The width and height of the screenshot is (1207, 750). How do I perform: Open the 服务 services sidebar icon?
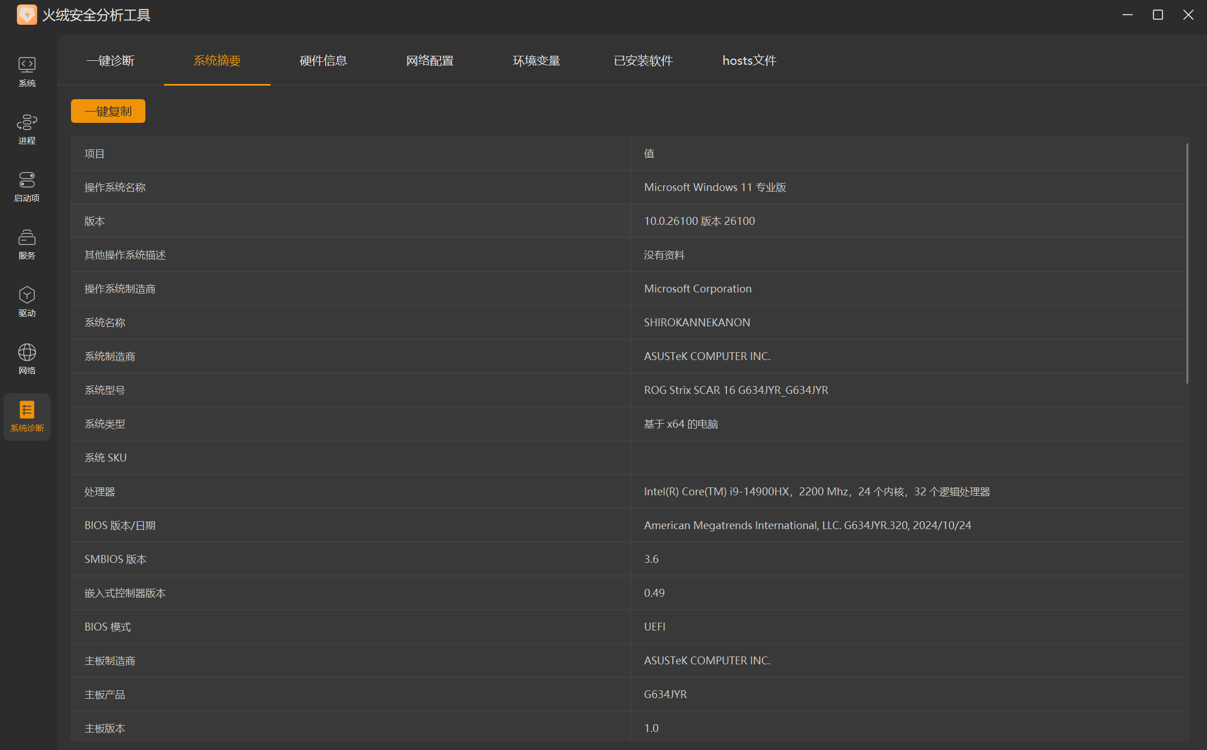[26, 245]
